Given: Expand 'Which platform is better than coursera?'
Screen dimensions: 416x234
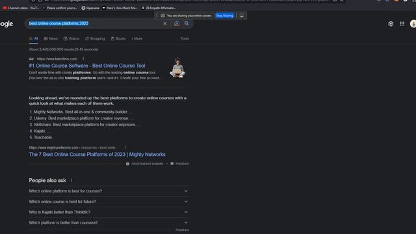Looking at the screenshot, I should (x=109, y=223).
